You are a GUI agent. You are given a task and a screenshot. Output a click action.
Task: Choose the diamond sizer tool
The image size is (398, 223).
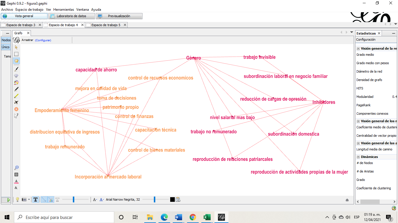pos(16,75)
